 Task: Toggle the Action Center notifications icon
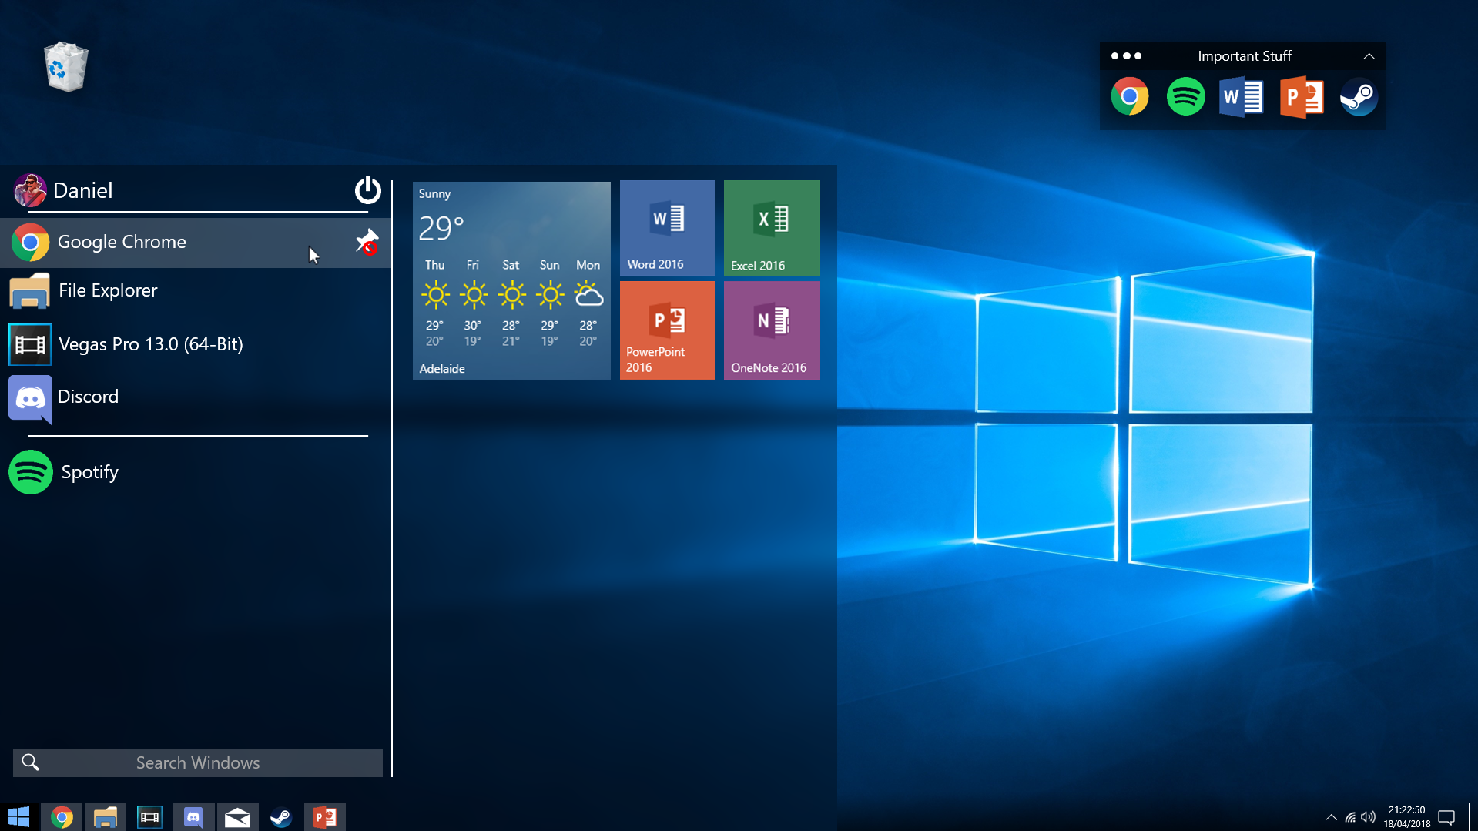pyautogui.click(x=1446, y=817)
